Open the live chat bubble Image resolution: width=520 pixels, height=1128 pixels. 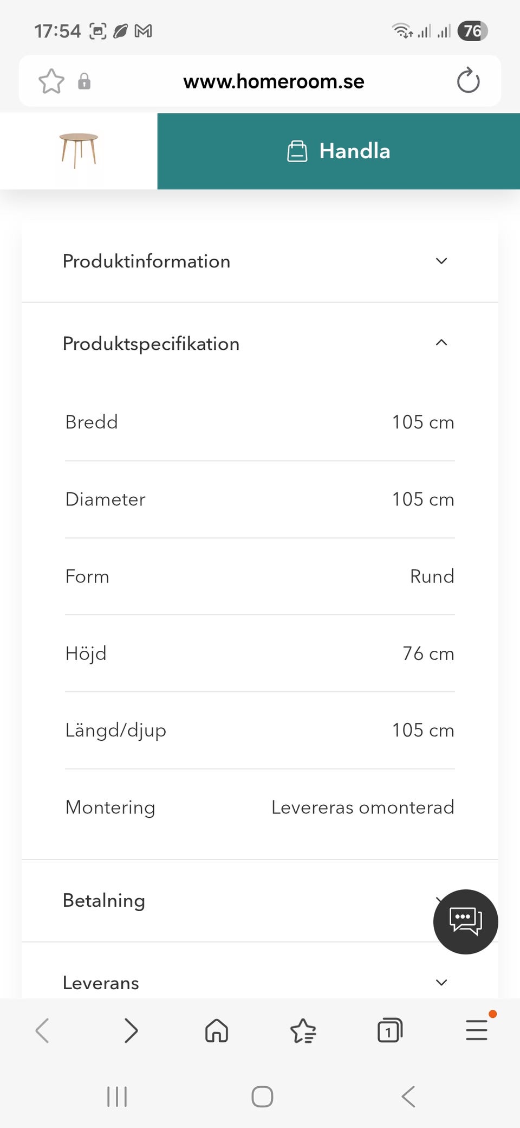coord(465,921)
